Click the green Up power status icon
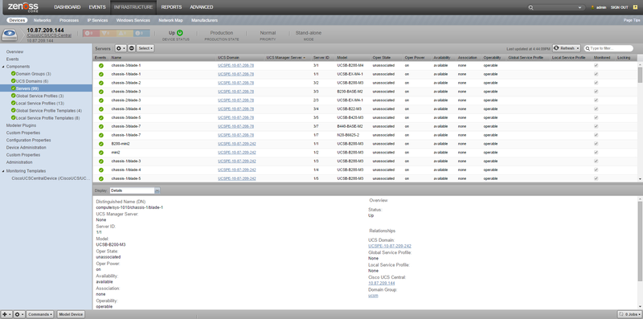This screenshot has width=643, height=319. (179, 33)
